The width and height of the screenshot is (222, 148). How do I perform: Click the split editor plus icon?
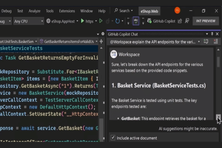click(x=101, y=41)
